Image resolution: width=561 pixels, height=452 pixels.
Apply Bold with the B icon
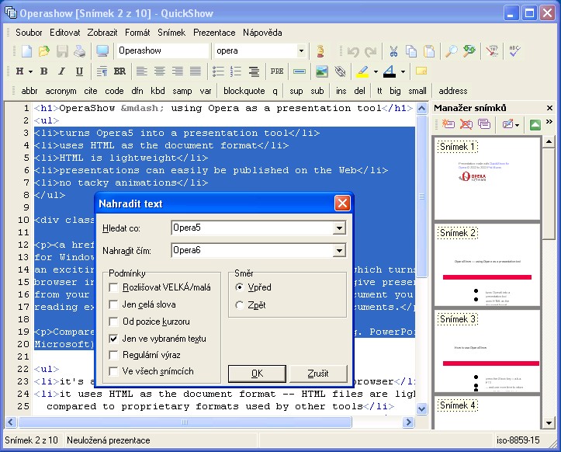[44, 71]
